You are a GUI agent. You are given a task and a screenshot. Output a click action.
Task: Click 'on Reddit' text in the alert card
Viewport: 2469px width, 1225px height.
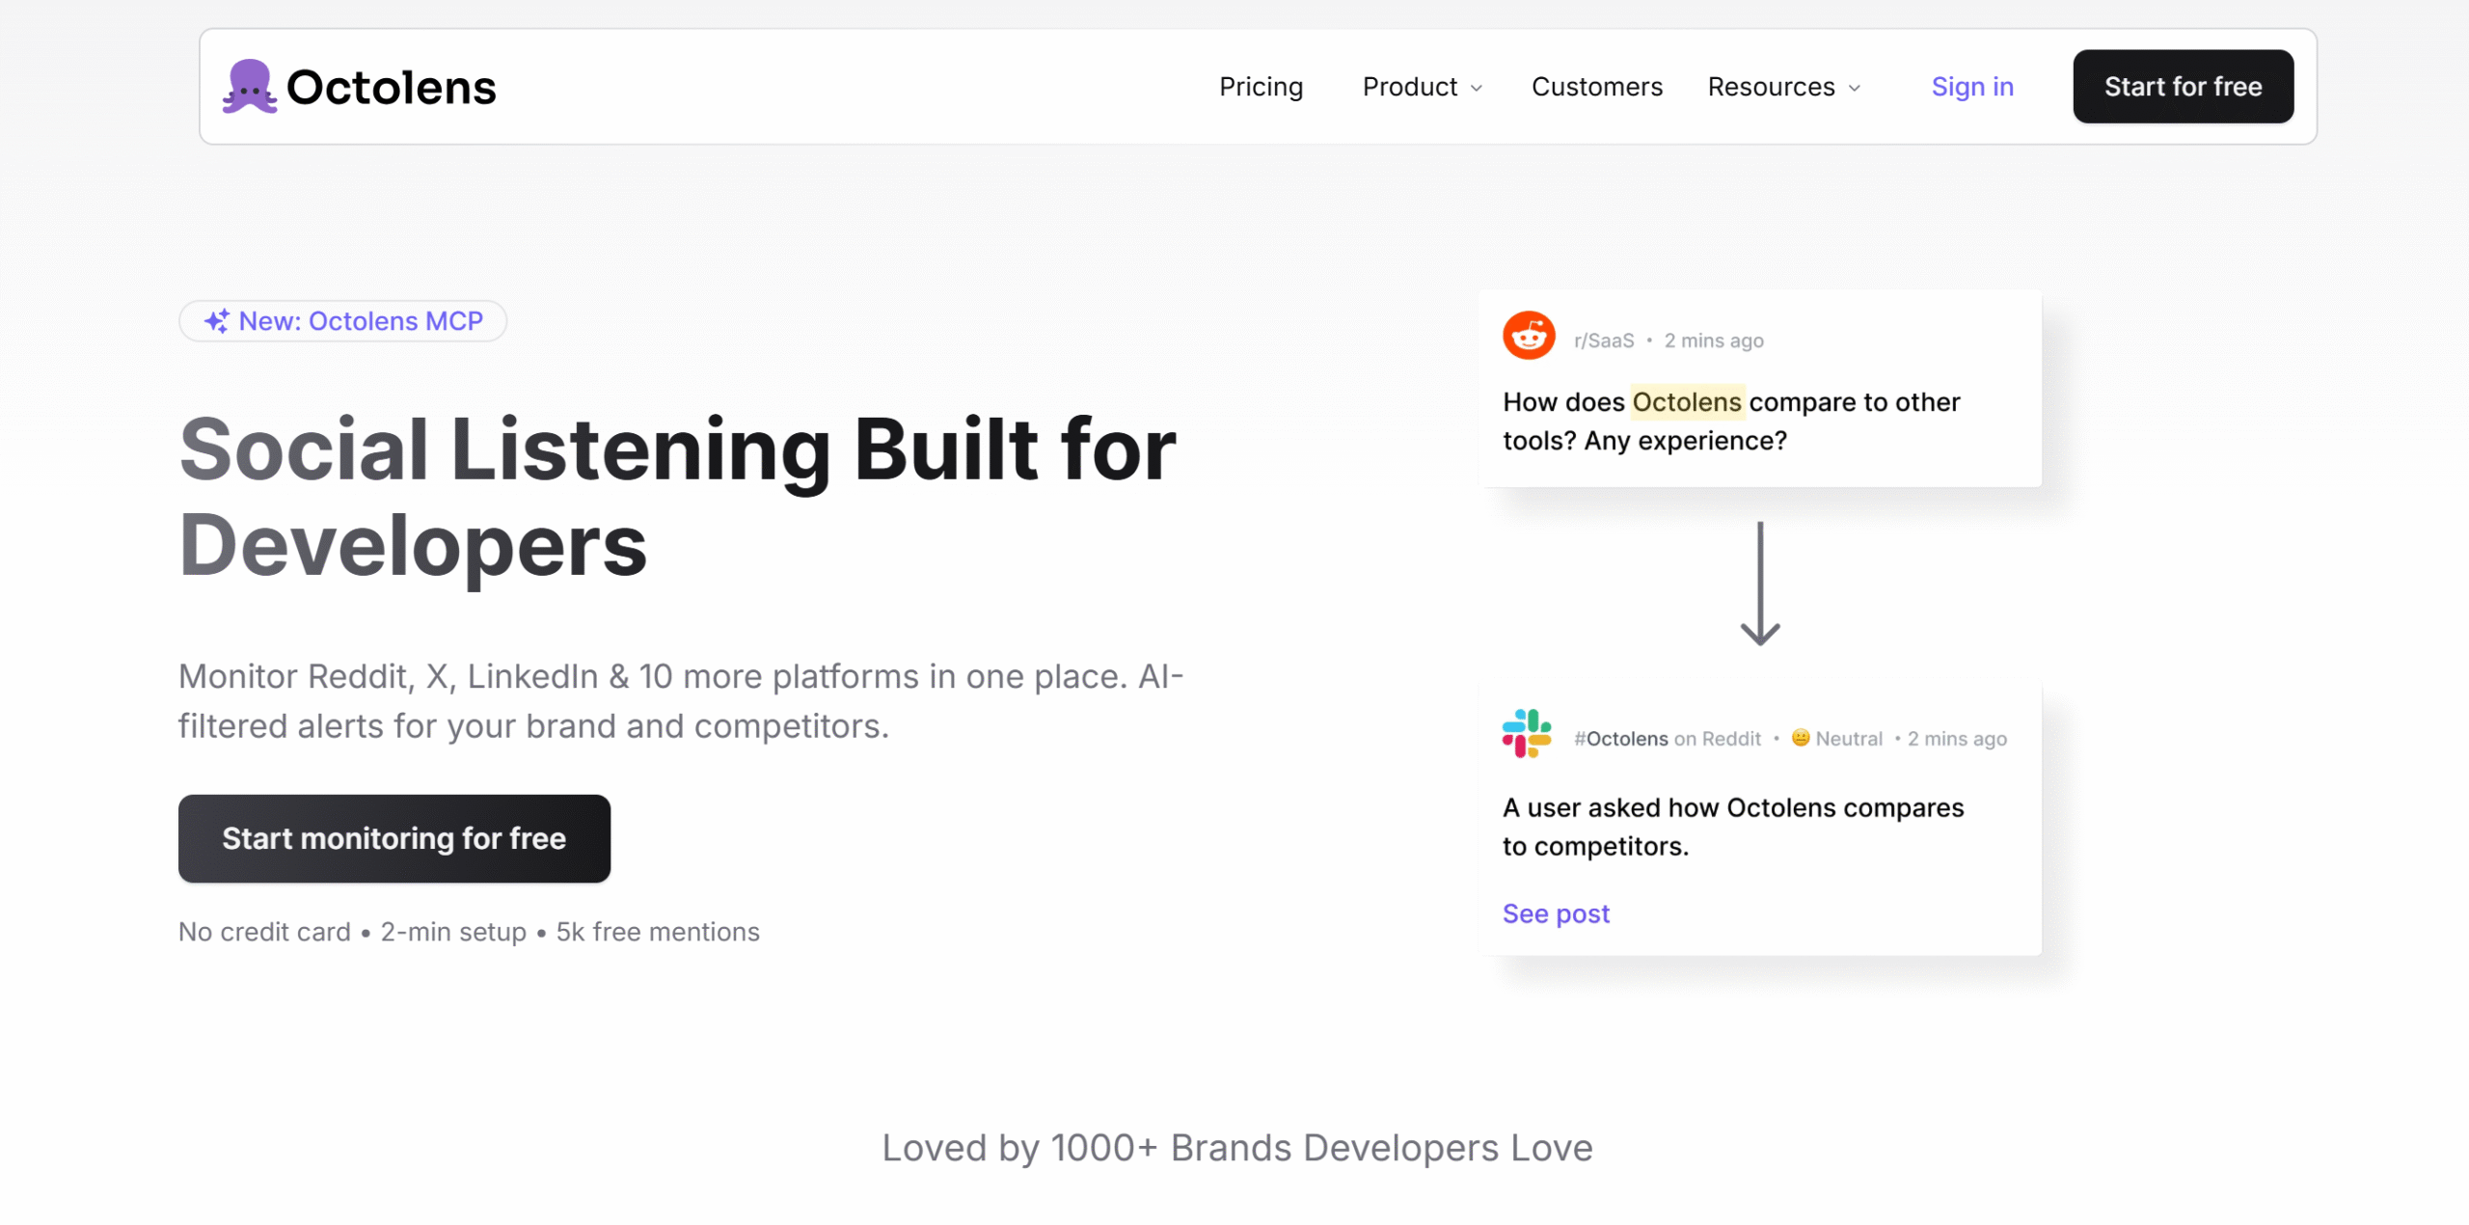tap(1718, 739)
